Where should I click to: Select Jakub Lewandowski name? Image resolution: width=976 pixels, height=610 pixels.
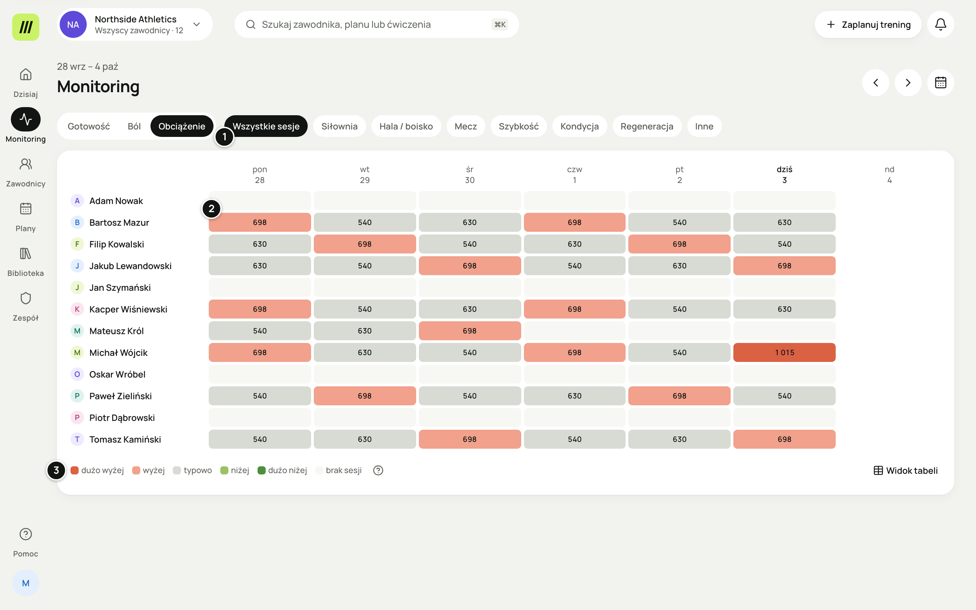tap(130, 266)
